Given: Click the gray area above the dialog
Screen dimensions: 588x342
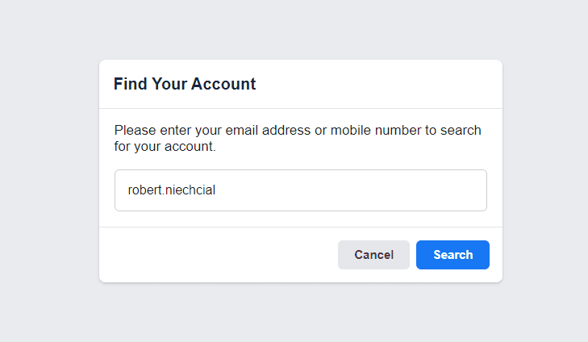Looking at the screenshot, I should [300, 29].
